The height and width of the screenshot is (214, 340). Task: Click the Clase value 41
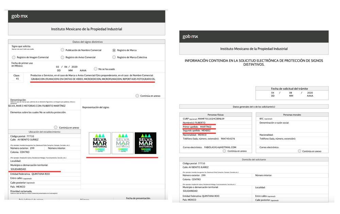[x=17, y=79]
